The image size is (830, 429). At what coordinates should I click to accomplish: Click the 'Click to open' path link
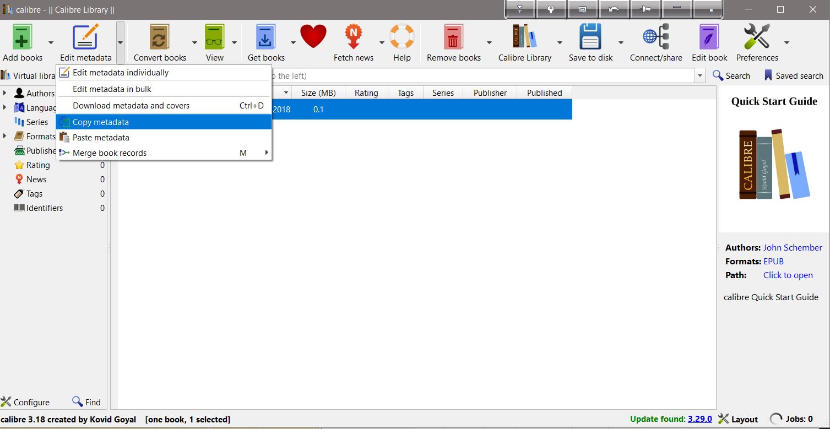(x=788, y=275)
